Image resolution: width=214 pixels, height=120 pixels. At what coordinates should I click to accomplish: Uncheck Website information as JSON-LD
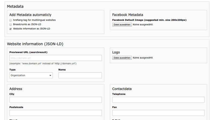click(10, 29)
